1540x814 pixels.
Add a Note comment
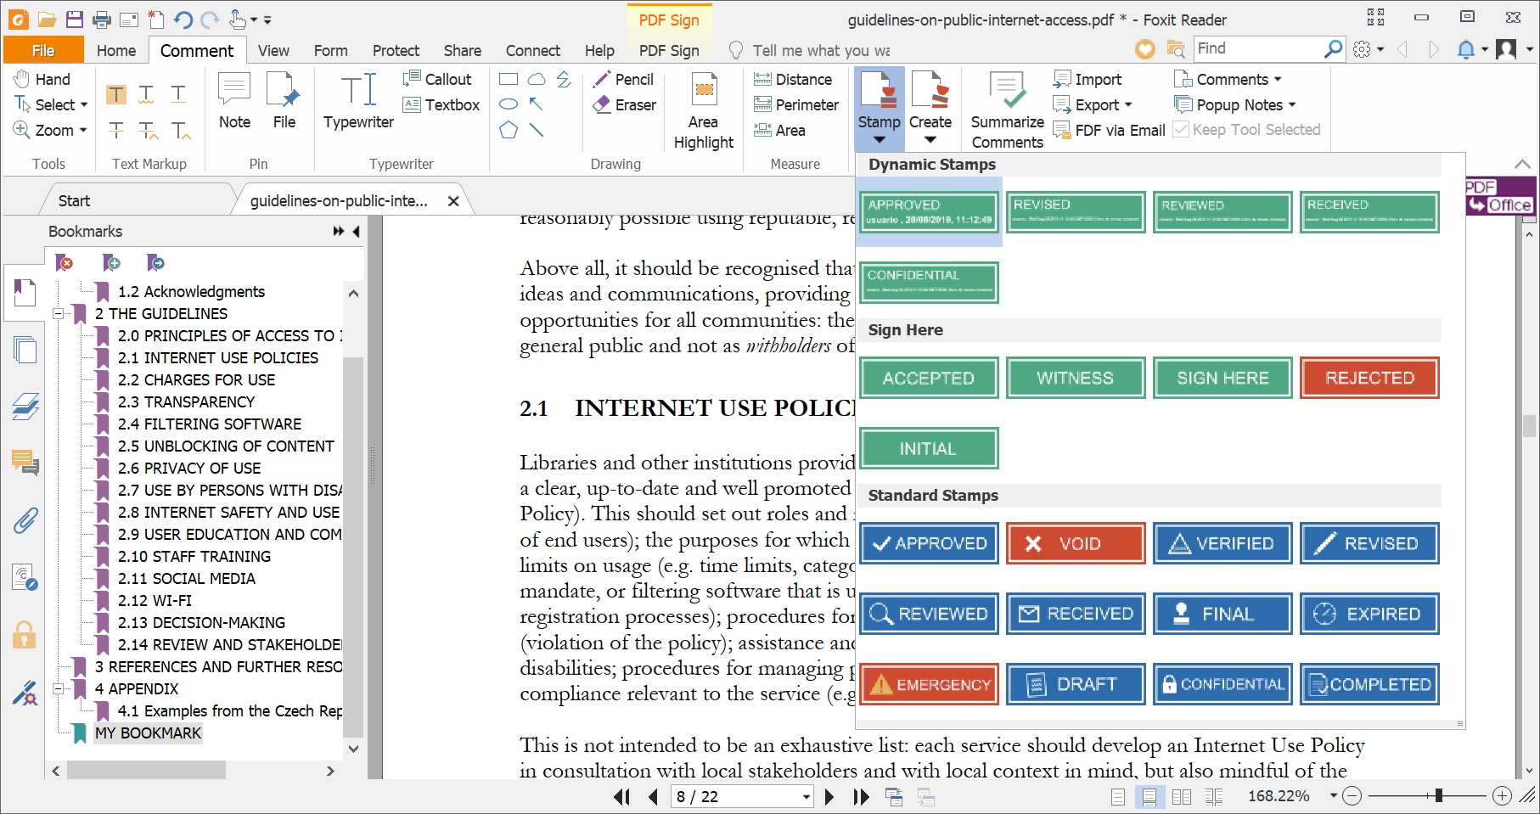[234, 100]
